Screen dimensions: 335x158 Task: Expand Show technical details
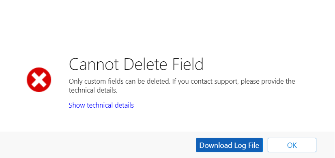click(x=101, y=105)
